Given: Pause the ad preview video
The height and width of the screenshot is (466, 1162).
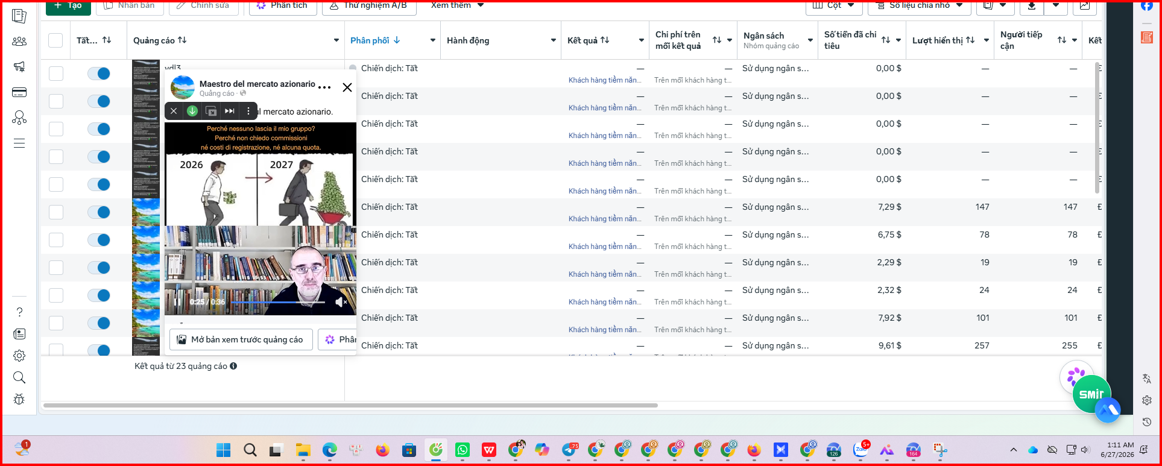Looking at the screenshot, I should point(177,302).
